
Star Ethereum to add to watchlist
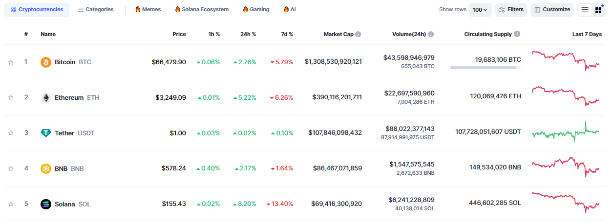11,97
